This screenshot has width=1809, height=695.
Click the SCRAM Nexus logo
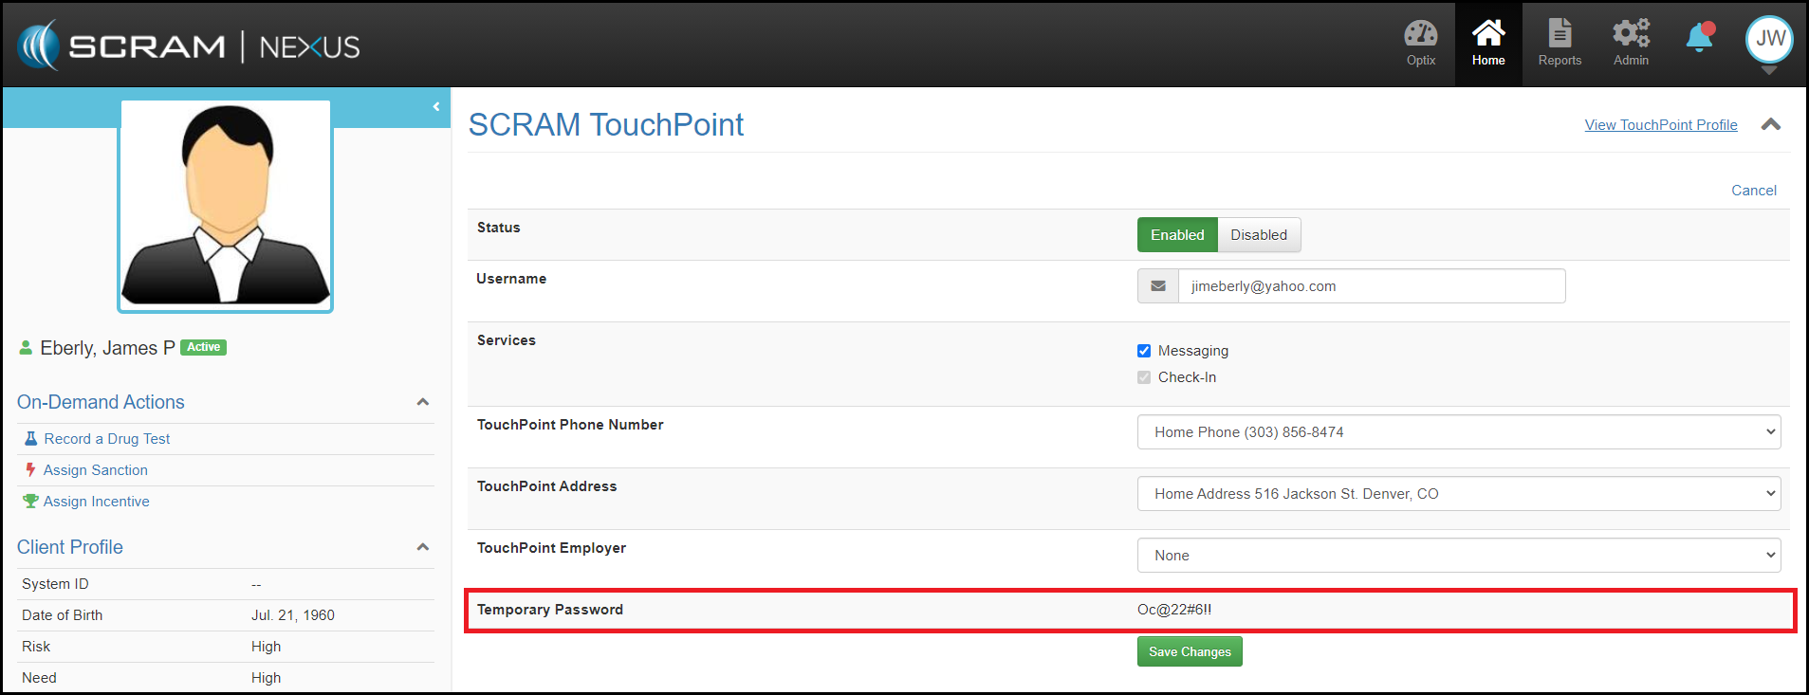(189, 46)
